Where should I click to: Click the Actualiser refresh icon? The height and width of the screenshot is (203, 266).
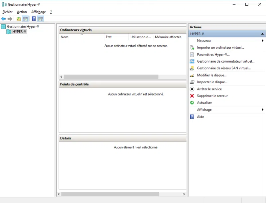192,103
